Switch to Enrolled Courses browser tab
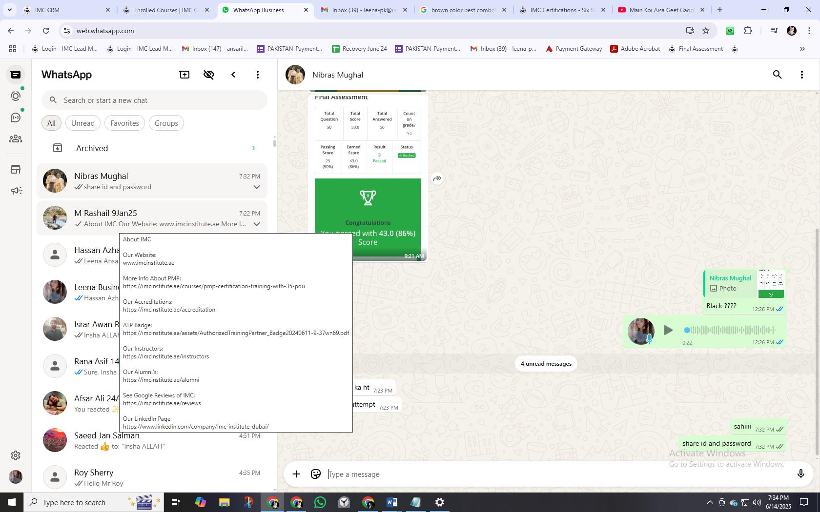The height and width of the screenshot is (512, 820). coord(166,10)
